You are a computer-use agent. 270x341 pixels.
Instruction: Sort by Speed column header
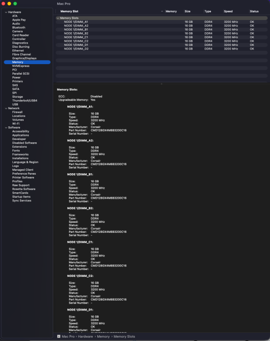[x=228, y=11]
